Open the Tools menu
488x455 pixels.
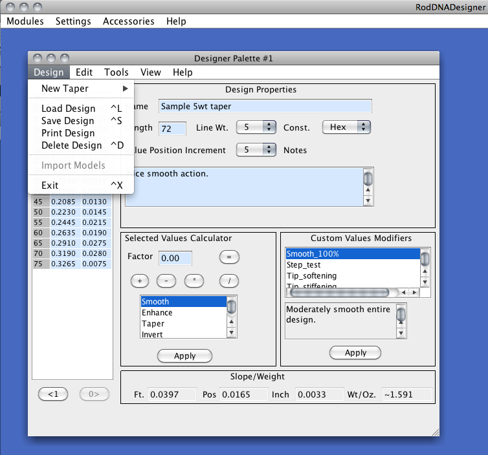point(116,72)
